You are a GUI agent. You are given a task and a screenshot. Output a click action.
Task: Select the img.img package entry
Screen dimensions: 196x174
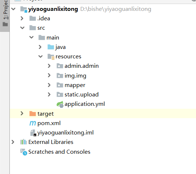75,76
